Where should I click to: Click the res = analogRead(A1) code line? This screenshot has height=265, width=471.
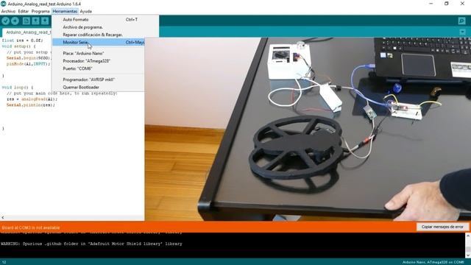[32, 99]
